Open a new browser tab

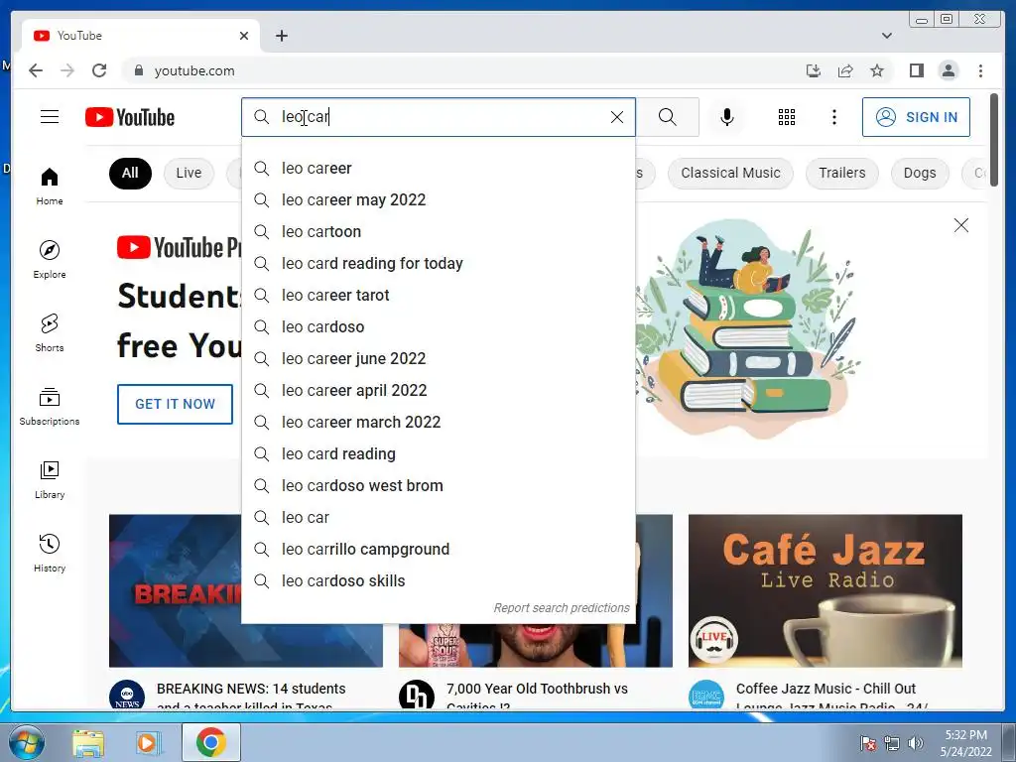tap(281, 36)
